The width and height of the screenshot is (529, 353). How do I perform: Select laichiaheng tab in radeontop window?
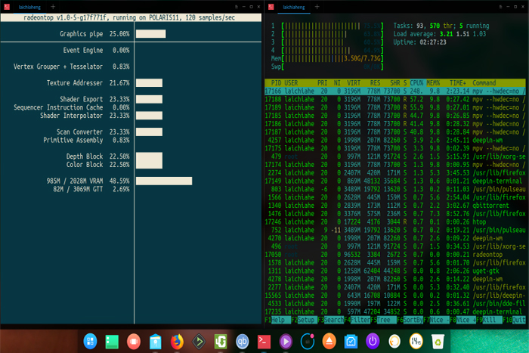[29, 7]
